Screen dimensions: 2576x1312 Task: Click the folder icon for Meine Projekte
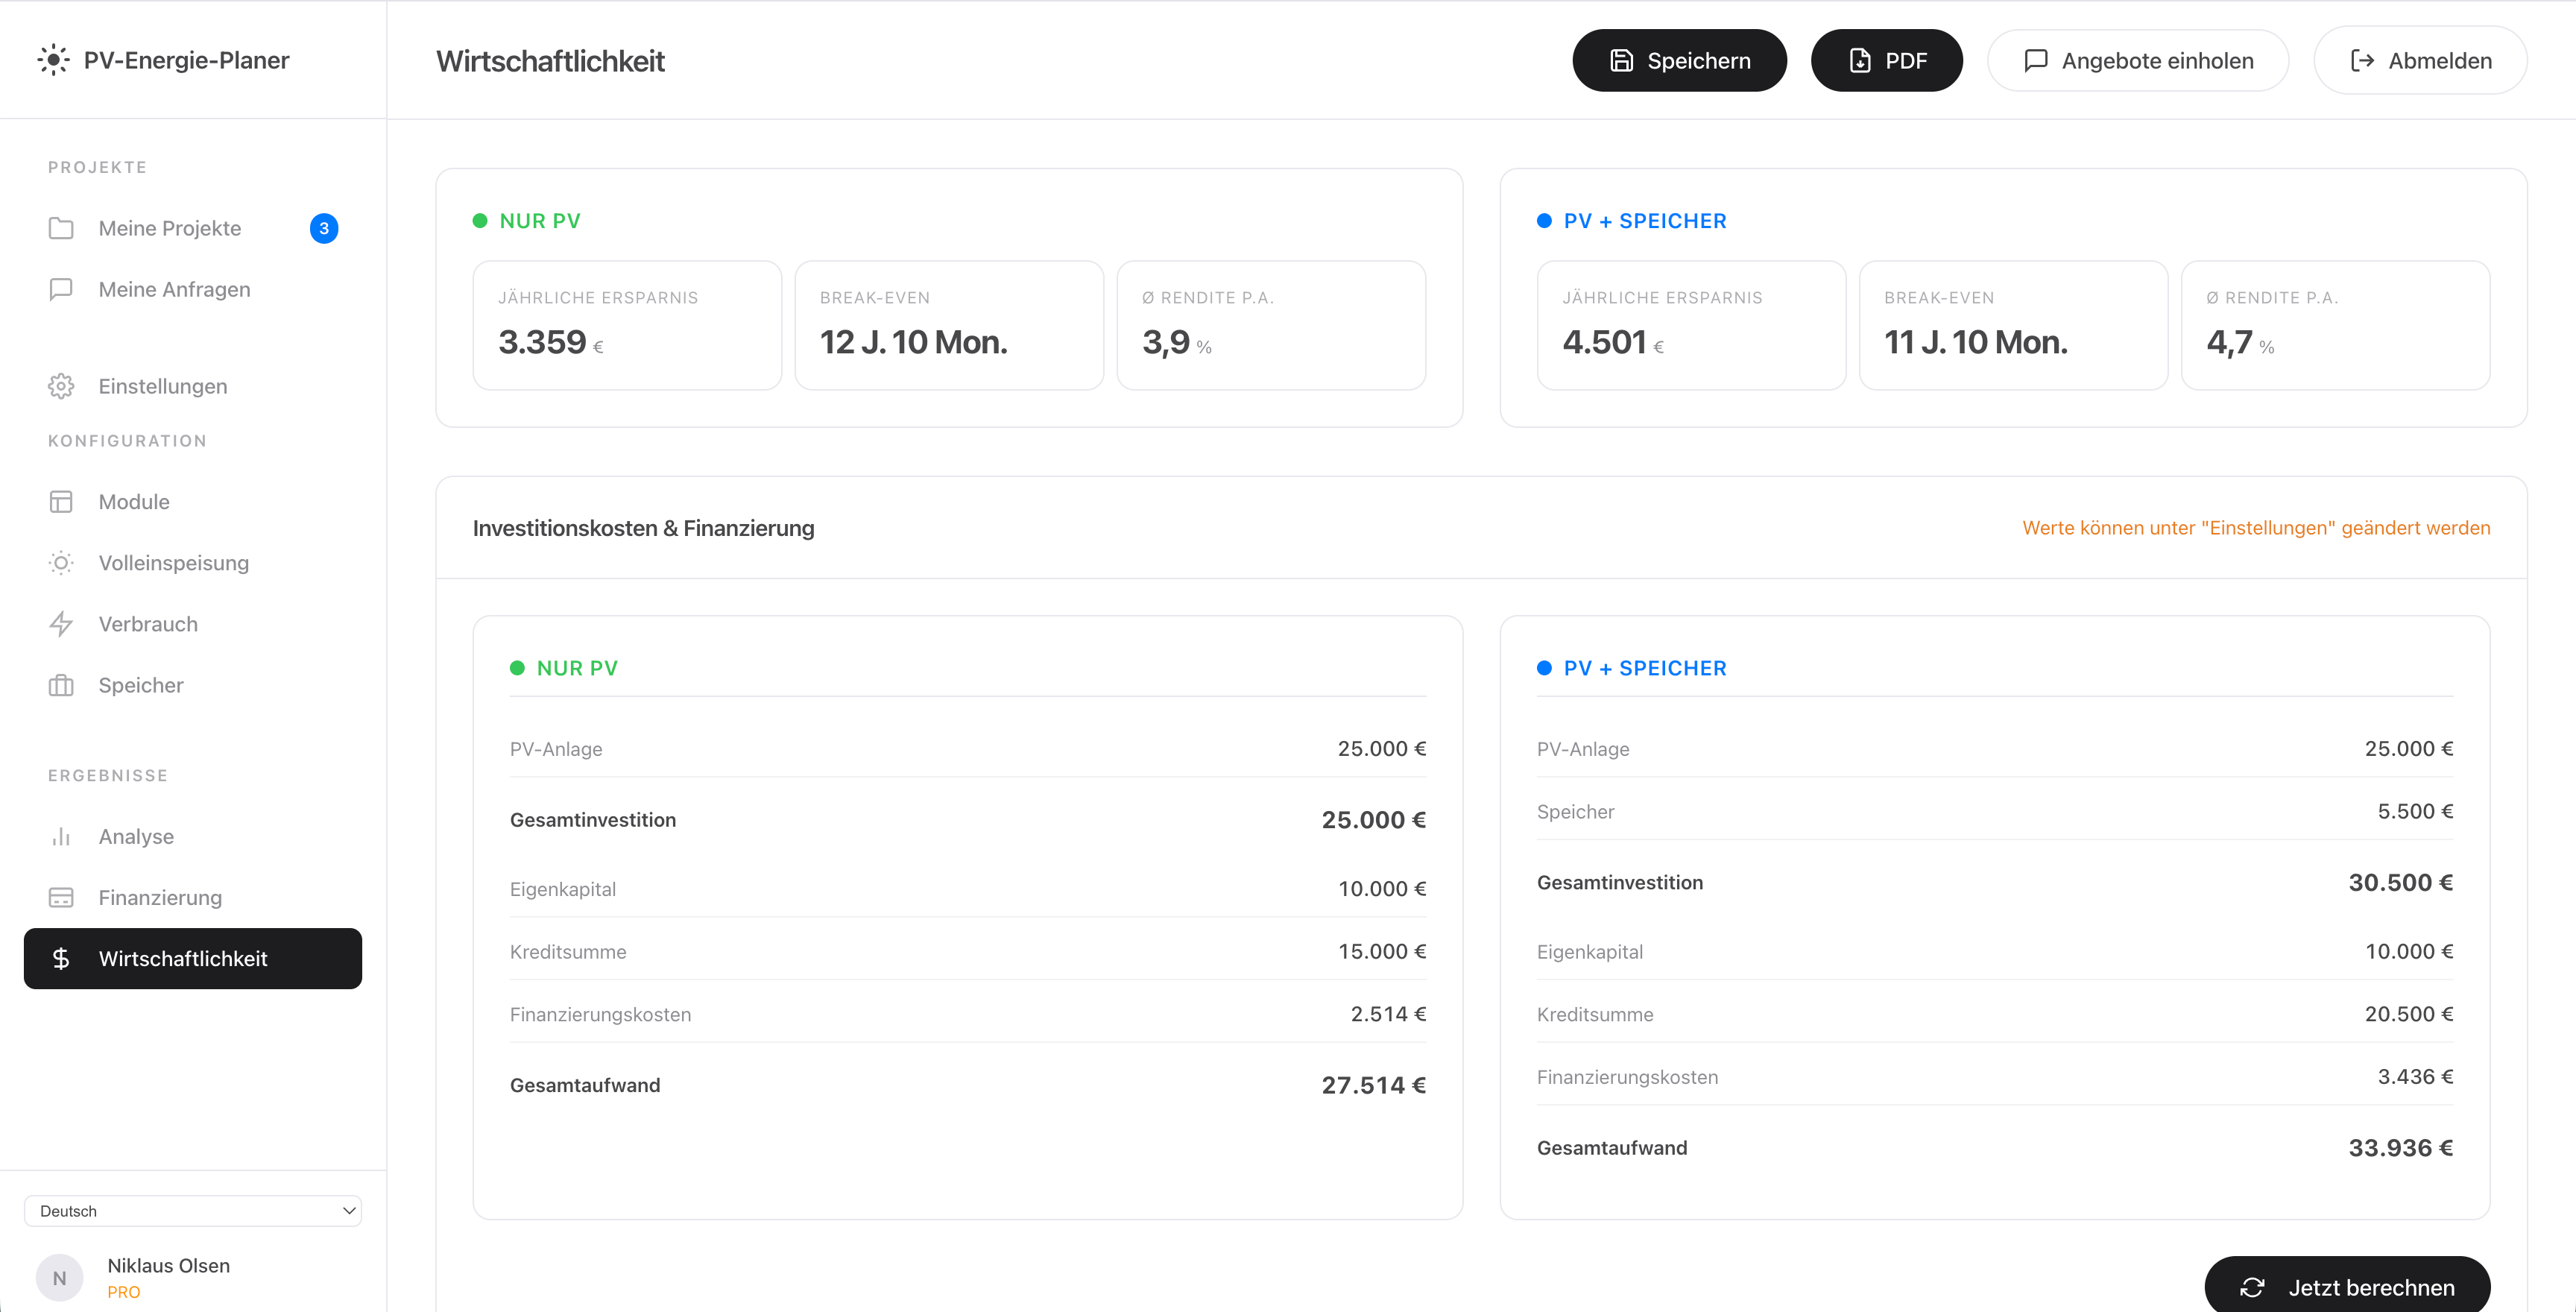(61, 228)
